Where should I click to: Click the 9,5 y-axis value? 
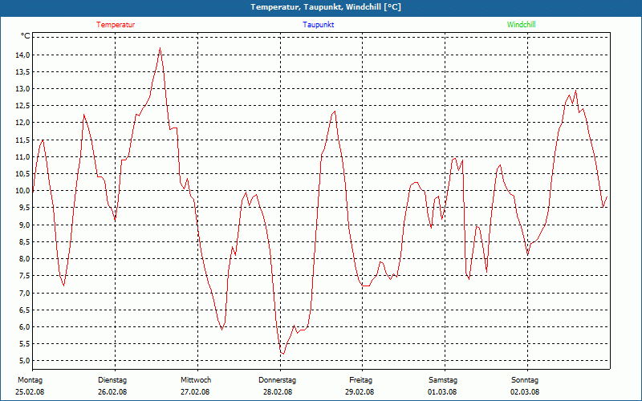[x=25, y=208]
